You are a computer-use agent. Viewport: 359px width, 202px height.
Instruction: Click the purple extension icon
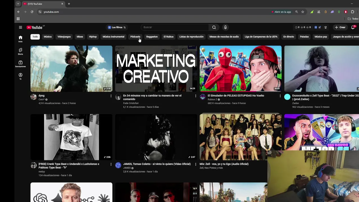(x=332, y=12)
